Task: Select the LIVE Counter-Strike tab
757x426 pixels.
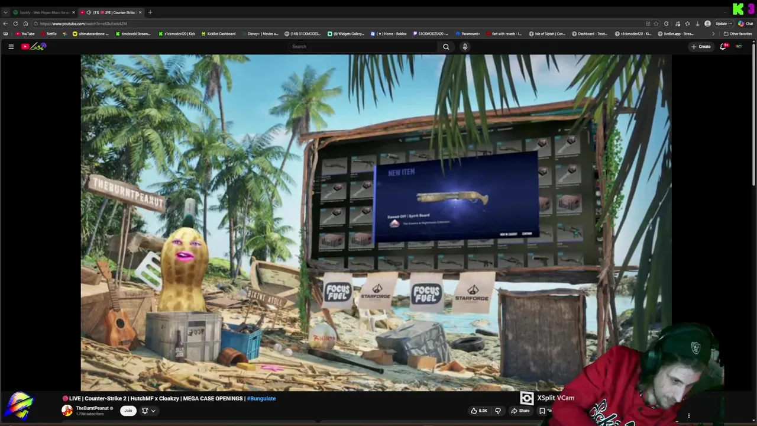Action: (x=111, y=12)
